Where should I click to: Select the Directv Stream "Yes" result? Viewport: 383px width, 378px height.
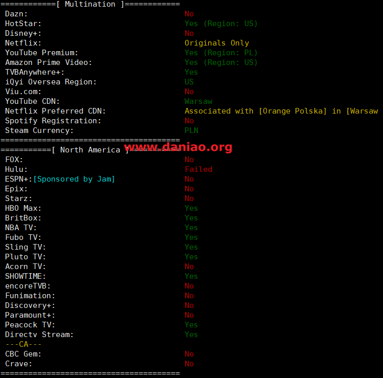coord(191,335)
